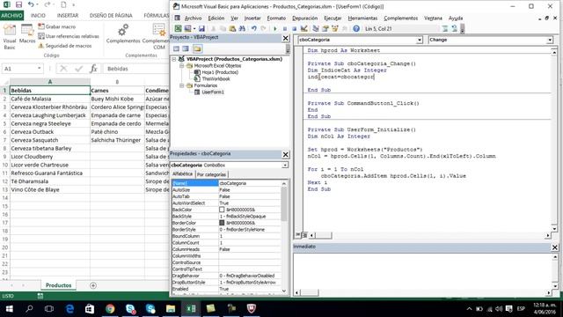The height and width of the screenshot is (317, 563).
Task: Click Visual Basic icon in Excel ribbon
Action: [x=10, y=37]
